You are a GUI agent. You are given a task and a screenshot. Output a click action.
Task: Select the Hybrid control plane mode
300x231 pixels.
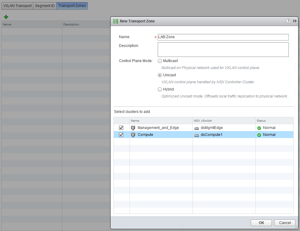coord(160,89)
